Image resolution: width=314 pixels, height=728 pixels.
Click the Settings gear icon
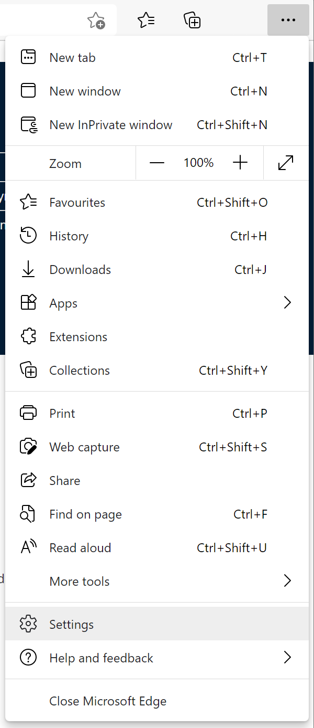point(28,624)
